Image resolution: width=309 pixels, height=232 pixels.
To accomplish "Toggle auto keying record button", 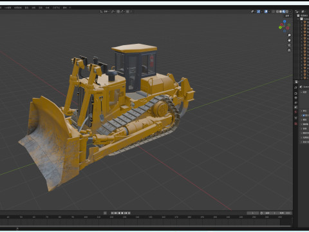I will 105,213.
